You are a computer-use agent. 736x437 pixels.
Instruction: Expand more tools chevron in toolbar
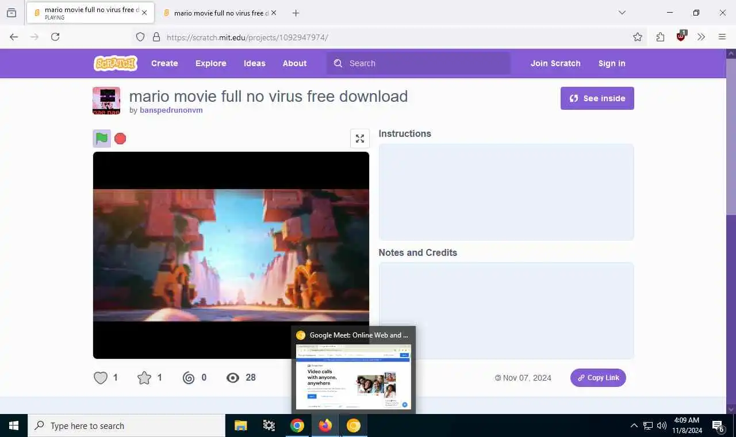point(701,37)
